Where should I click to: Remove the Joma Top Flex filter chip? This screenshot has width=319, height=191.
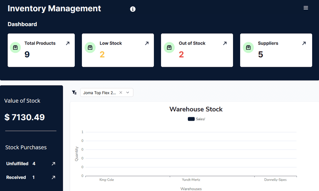(x=121, y=92)
